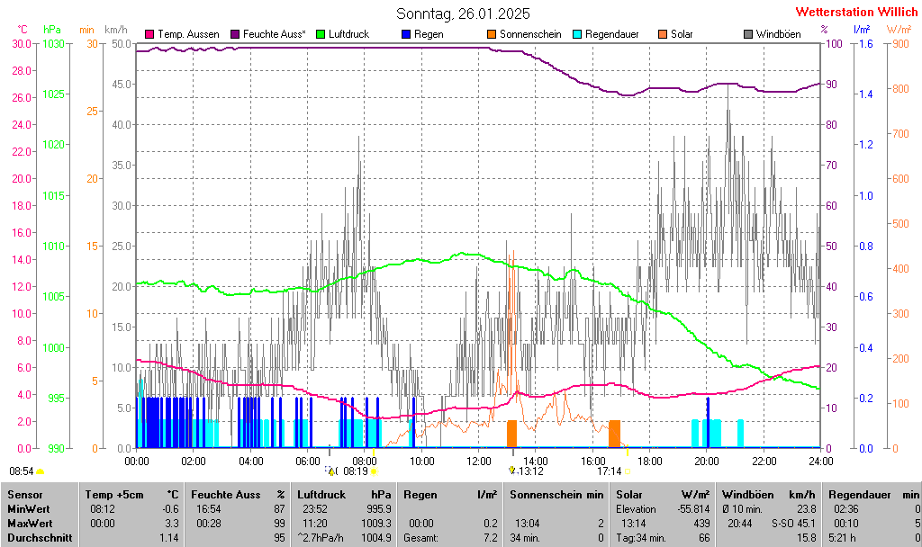
Task: Click the °C axis unit label
Action: [x=22, y=30]
